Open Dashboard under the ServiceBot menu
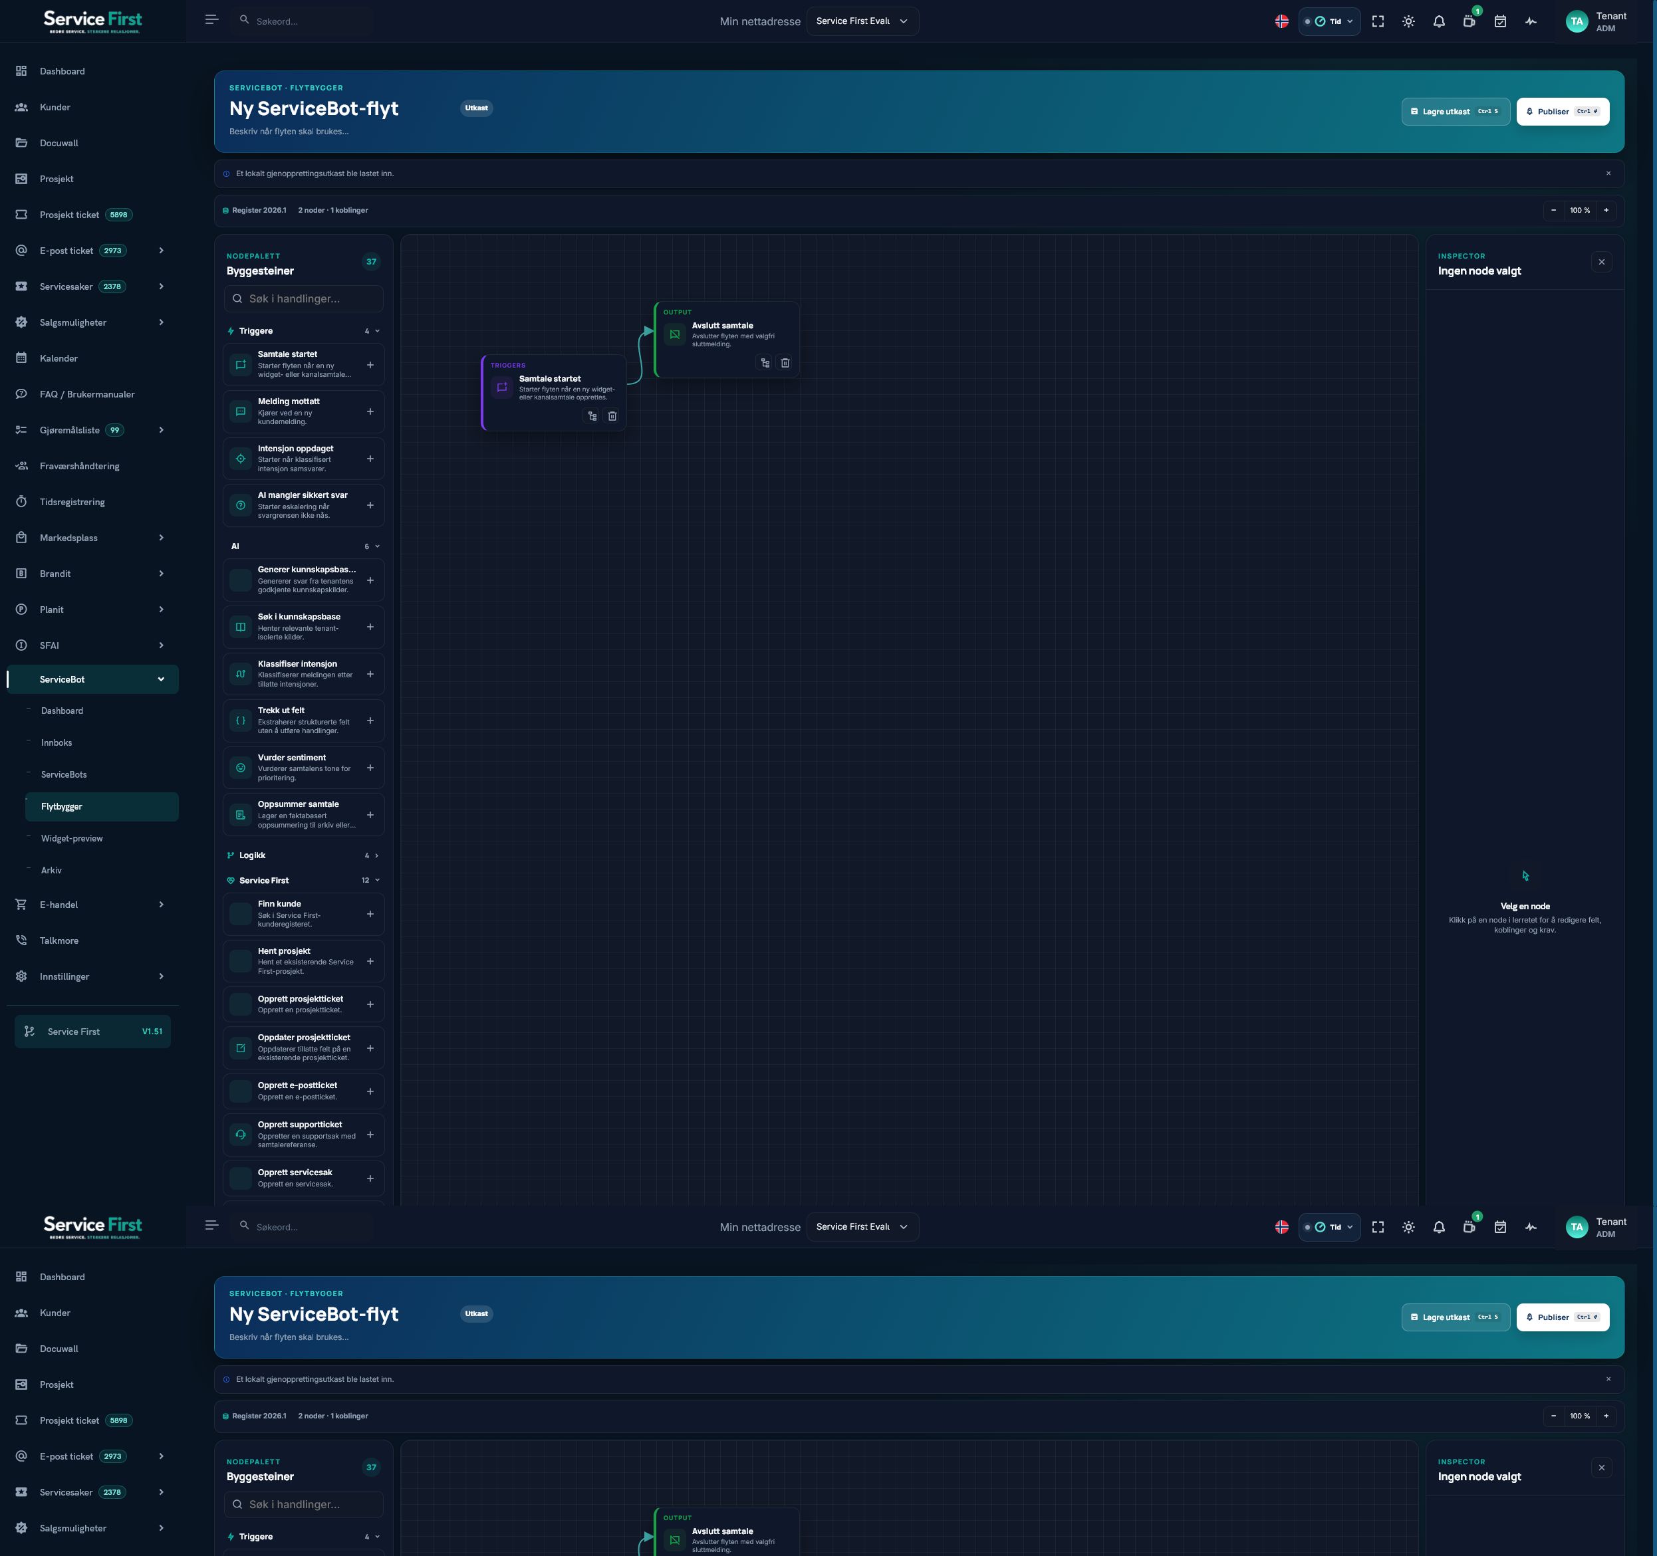The width and height of the screenshot is (1657, 1556). tap(62, 711)
